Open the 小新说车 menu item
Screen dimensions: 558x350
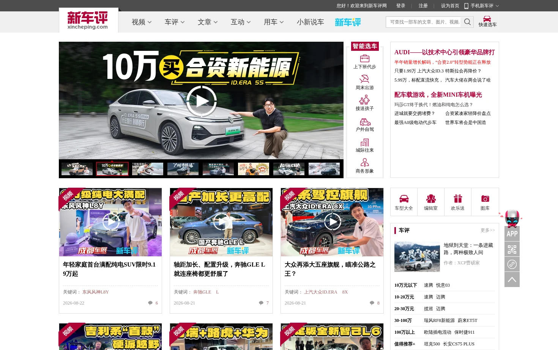[310, 22]
